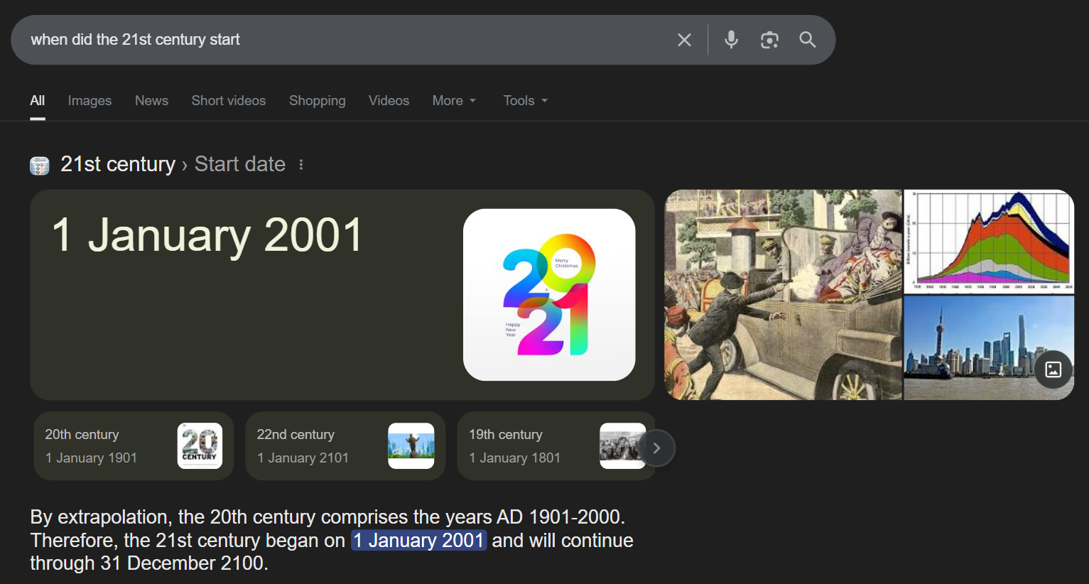Screen dimensions: 1089x584
Task: Open the city skyline photo
Action: (x=989, y=348)
